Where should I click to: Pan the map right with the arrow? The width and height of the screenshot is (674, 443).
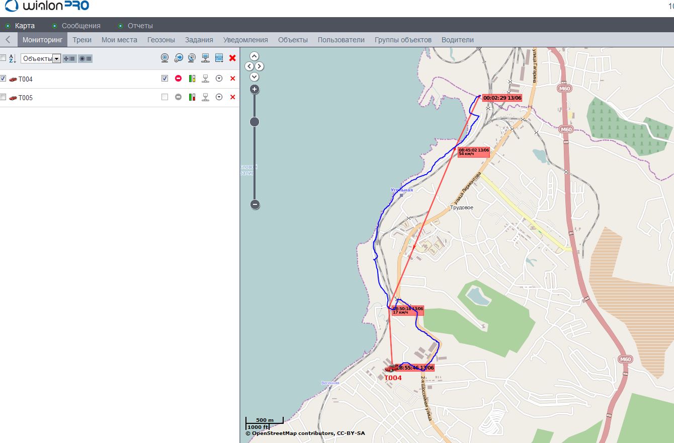(260, 66)
